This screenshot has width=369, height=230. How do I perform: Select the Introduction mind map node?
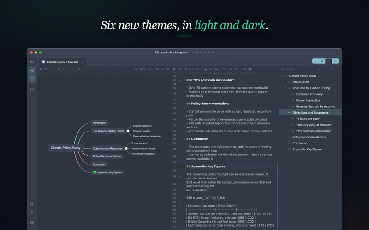coord(100,123)
